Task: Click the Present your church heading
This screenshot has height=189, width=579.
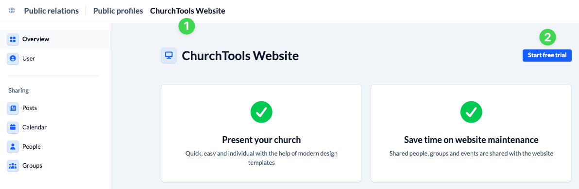Action: (261, 140)
